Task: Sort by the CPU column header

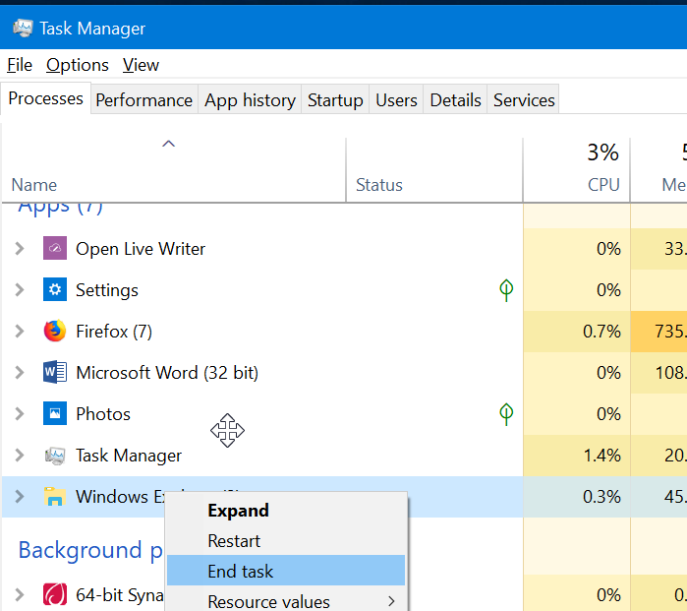Action: [x=602, y=185]
